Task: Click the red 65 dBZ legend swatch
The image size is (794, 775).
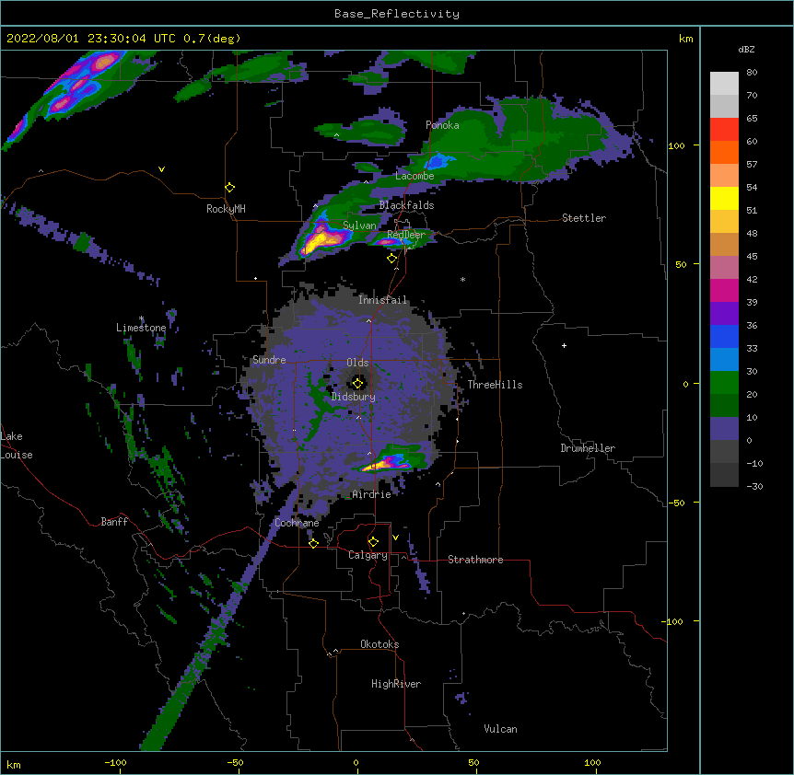Action: click(x=724, y=130)
